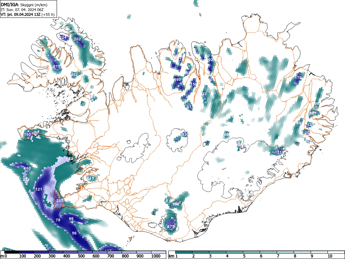The width and height of the screenshot is (345, 259).
Task: Select the map value "330" on the central glacier
Action: pyautogui.click(x=185, y=134)
